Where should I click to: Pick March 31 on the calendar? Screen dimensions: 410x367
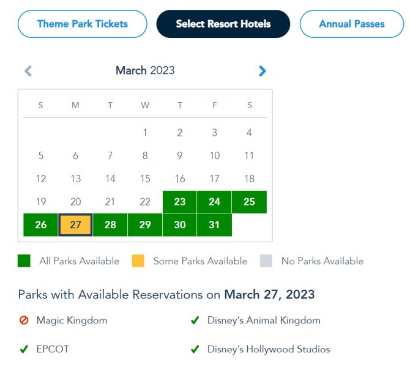[214, 224]
